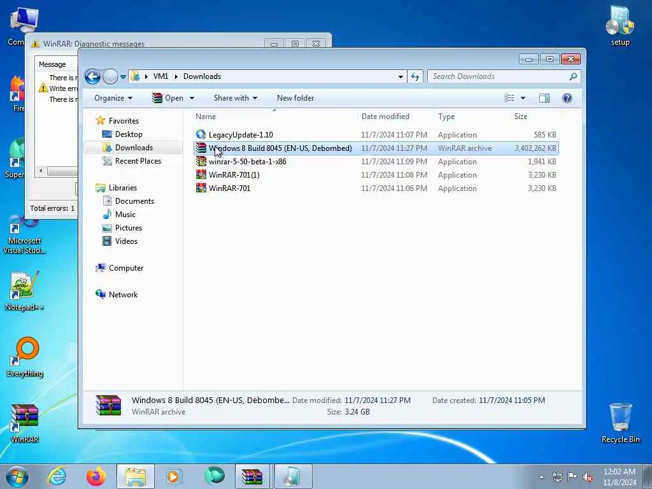Select the WinRAR-701 file
The height and width of the screenshot is (489, 652).
pyautogui.click(x=376, y=188)
